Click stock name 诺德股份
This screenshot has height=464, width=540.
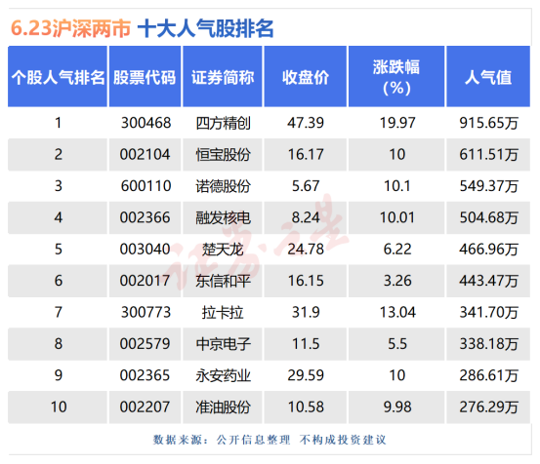(223, 186)
